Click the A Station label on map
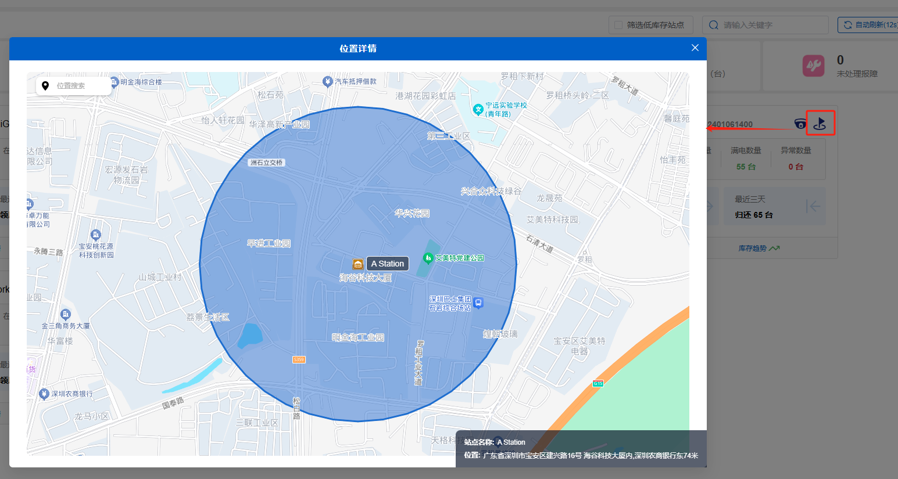 387,264
